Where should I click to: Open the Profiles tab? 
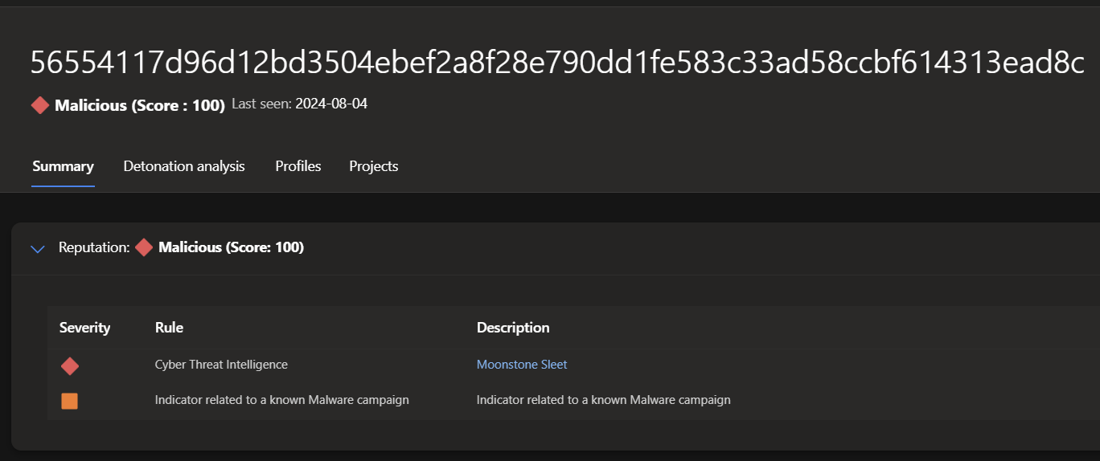tap(298, 166)
